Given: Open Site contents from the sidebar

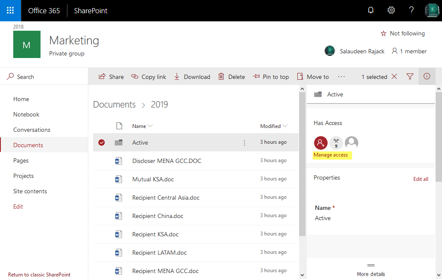Looking at the screenshot, I should [x=30, y=191].
